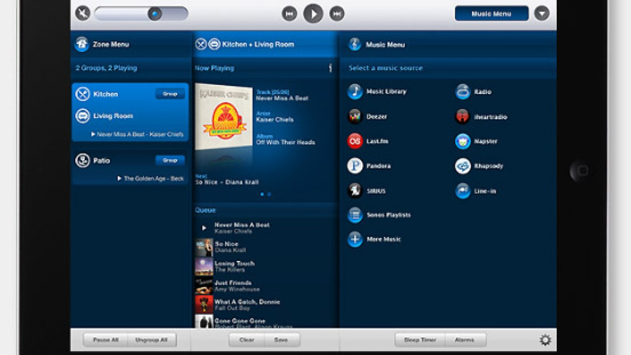Open the Sleep Timer
This screenshot has height=355, width=631.
click(420, 340)
